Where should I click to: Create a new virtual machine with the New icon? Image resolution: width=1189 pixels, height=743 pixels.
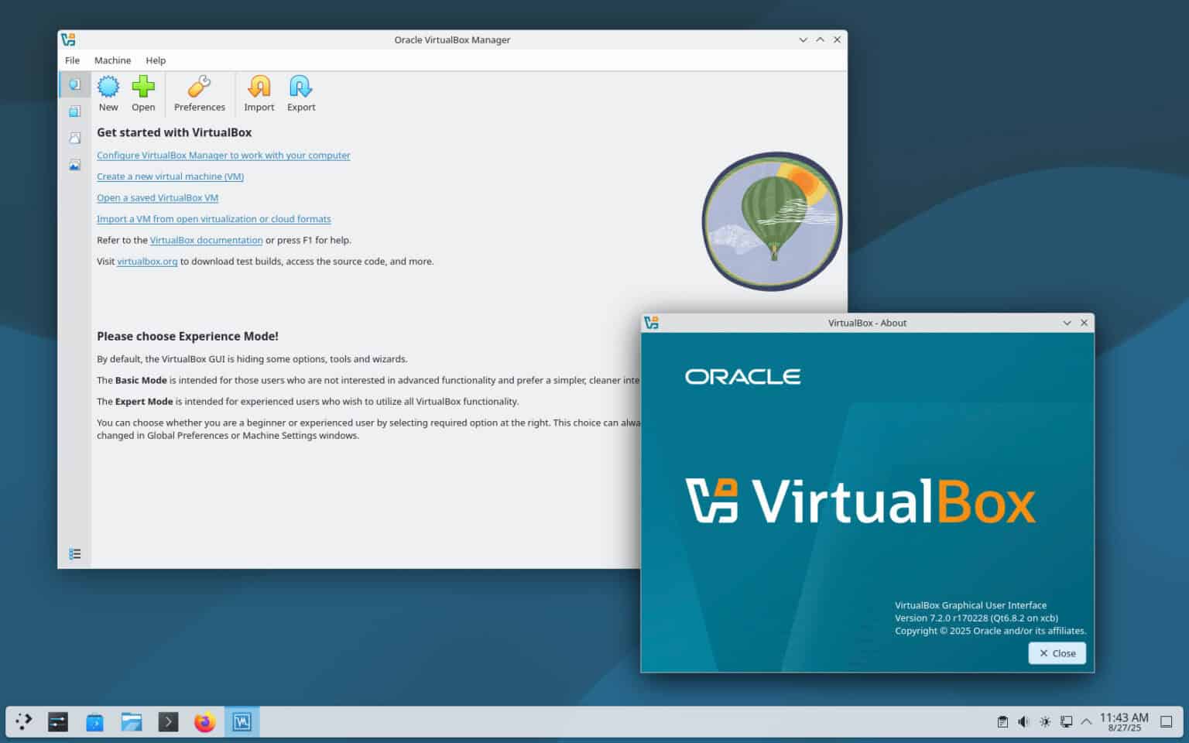(x=108, y=92)
